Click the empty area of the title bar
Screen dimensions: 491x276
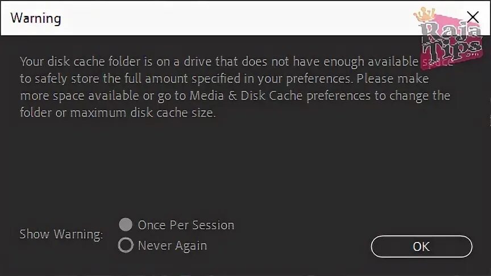coord(227,18)
